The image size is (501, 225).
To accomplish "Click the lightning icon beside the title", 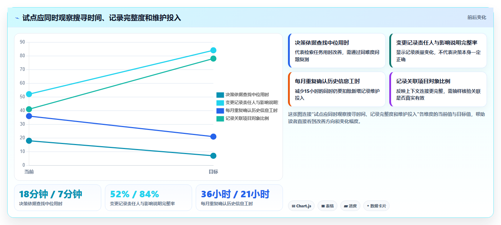I will pos(17,18).
